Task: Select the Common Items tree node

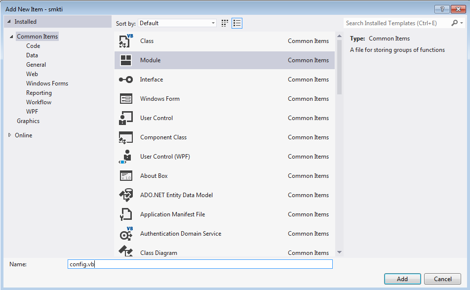Action: (37, 36)
